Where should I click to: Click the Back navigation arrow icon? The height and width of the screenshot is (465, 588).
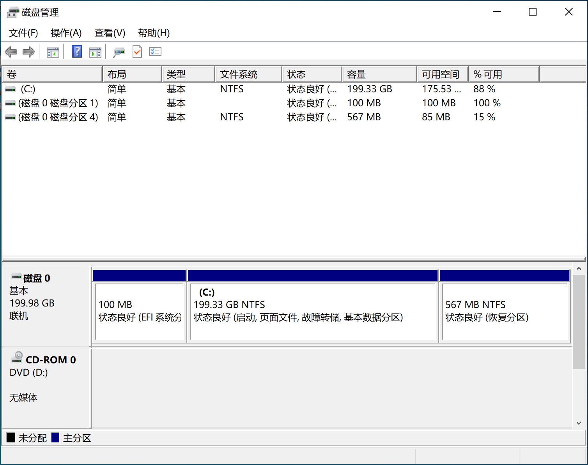tap(11, 51)
